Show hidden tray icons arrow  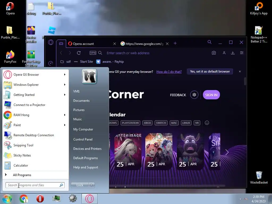[240, 199]
